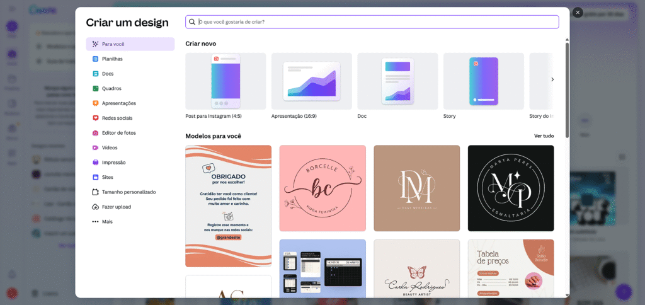This screenshot has height=305, width=645.
Task: Create an Apresentação (16:9) design
Action: 311,81
